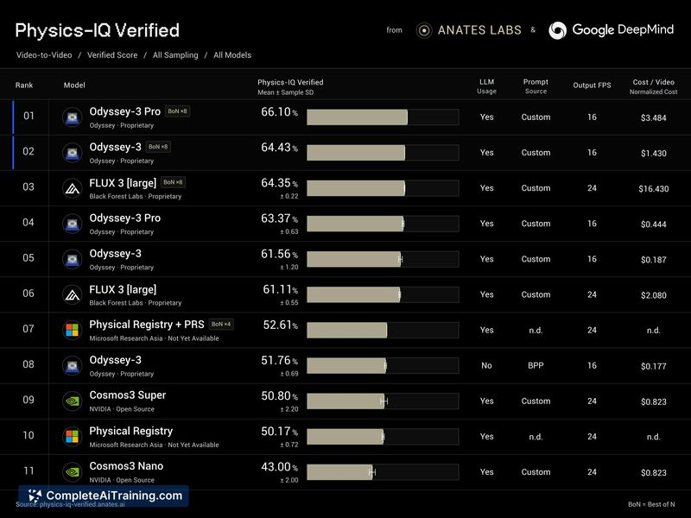Click the Google DeepMind swirl logo
691x518 pixels.
tap(557, 30)
